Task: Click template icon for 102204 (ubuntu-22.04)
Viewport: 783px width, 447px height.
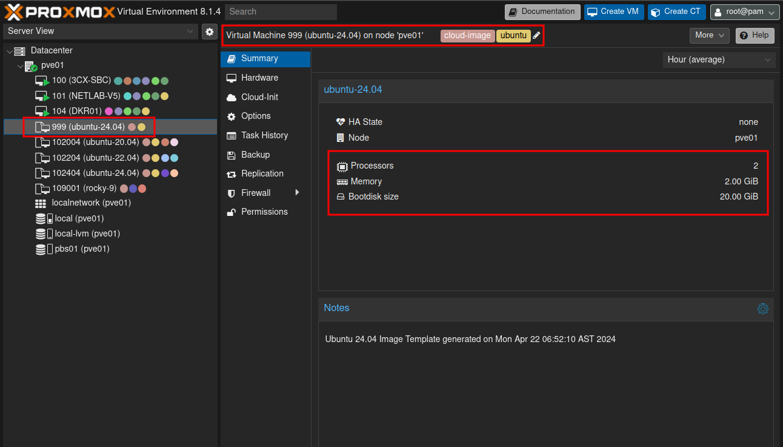Action: tap(42, 158)
